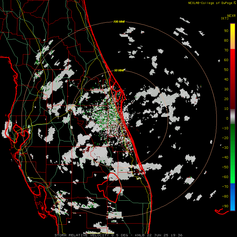Click the -70 scale value
237x237 pixels.
(225, 187)
